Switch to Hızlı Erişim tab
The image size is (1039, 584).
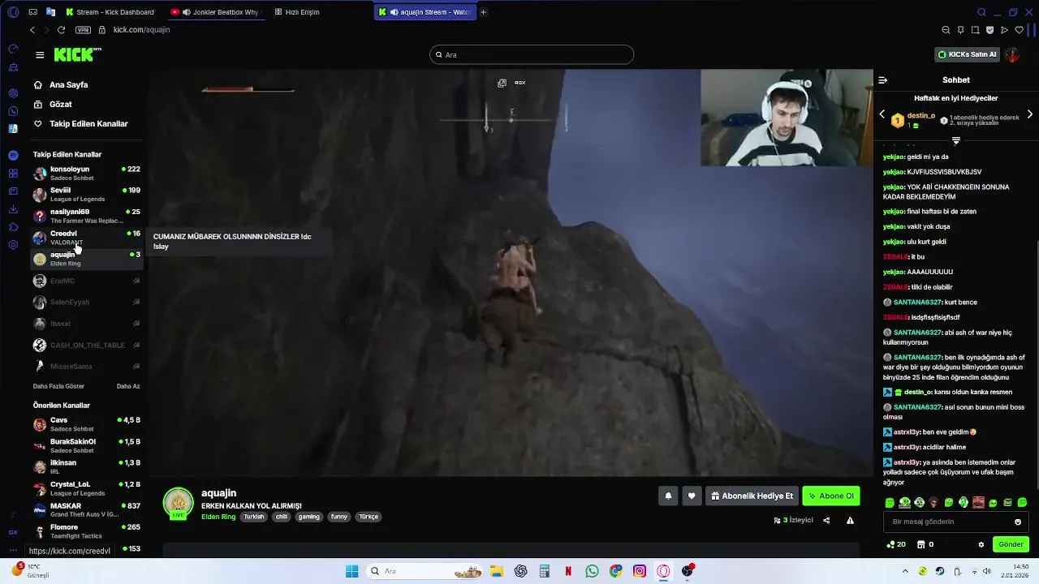click(297, 12)
